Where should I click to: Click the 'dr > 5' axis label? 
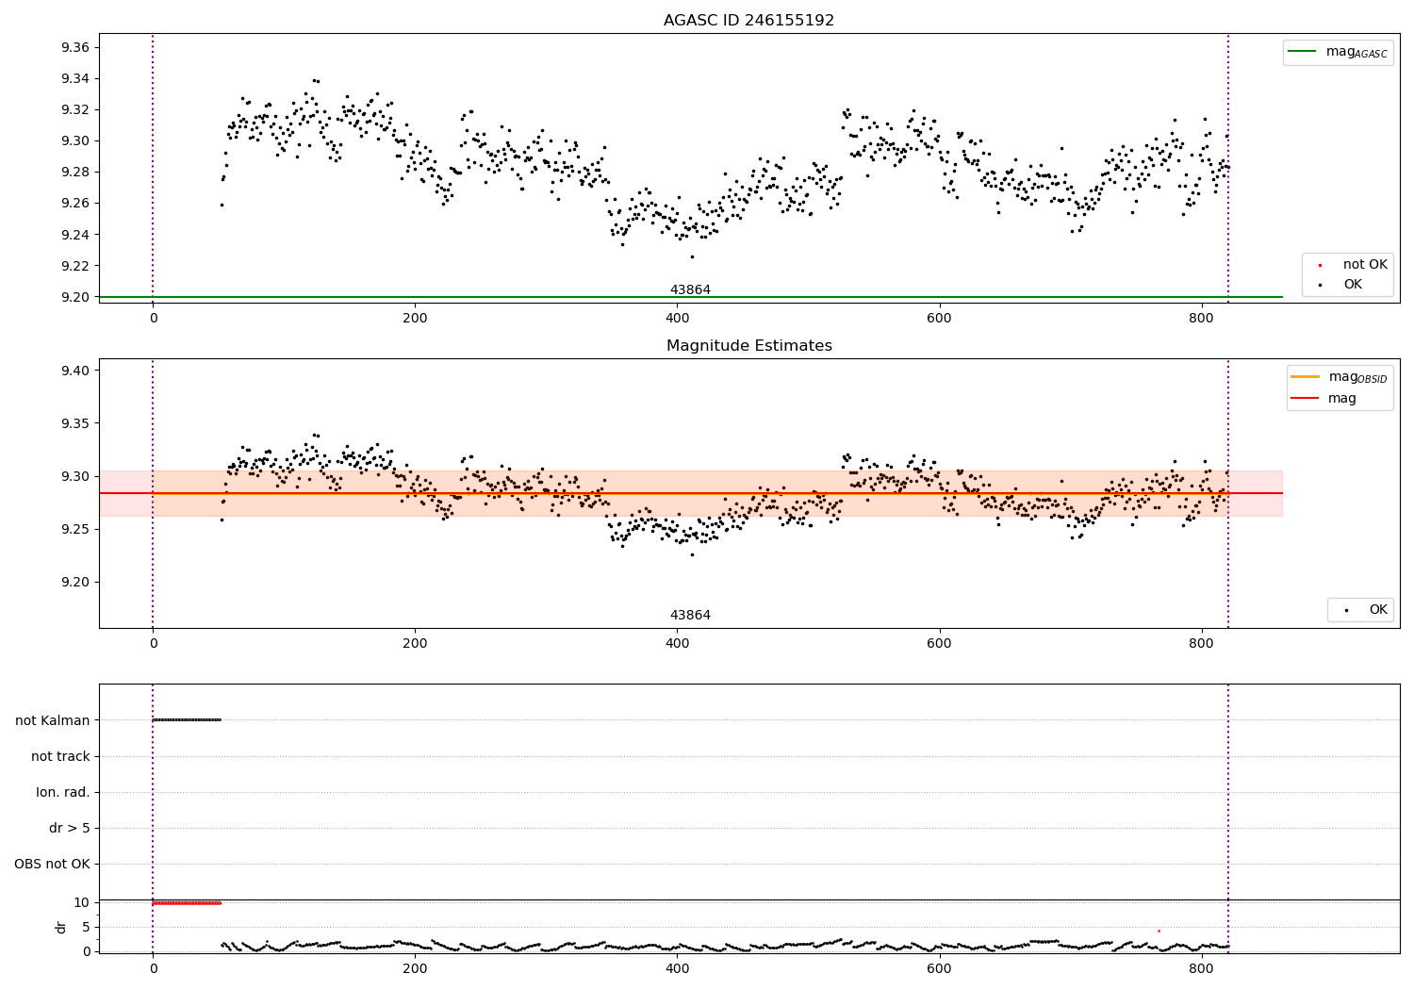click(x=70, y=828)
